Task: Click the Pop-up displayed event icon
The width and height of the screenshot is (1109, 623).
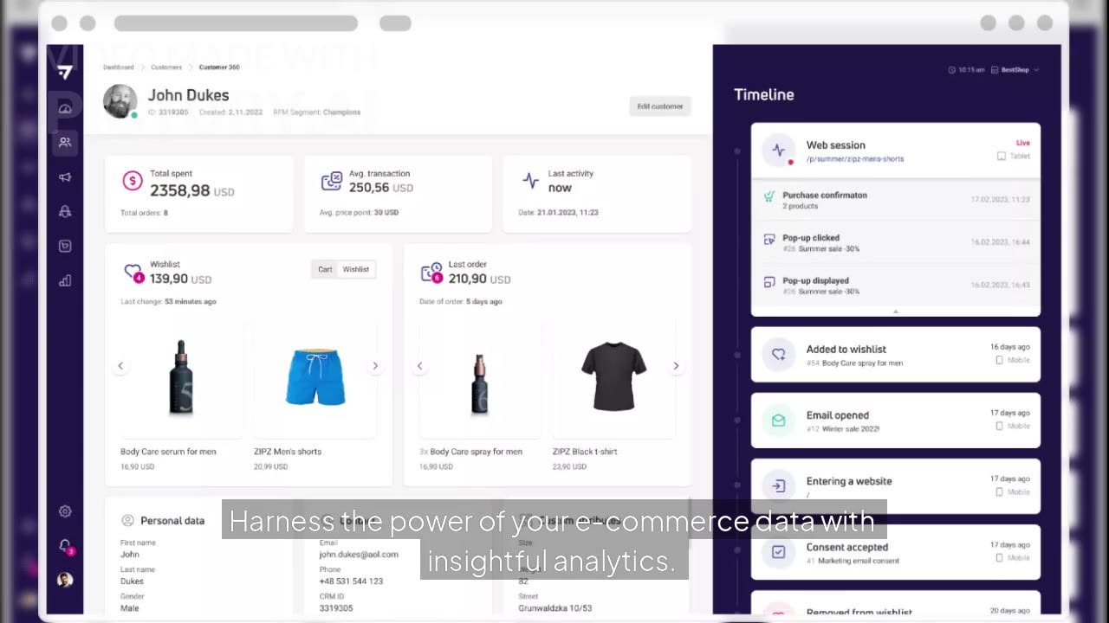Action: pos(769,282)
